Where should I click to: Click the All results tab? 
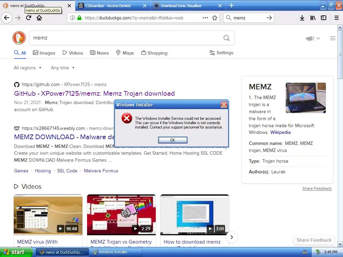click(x=20, y=53)
